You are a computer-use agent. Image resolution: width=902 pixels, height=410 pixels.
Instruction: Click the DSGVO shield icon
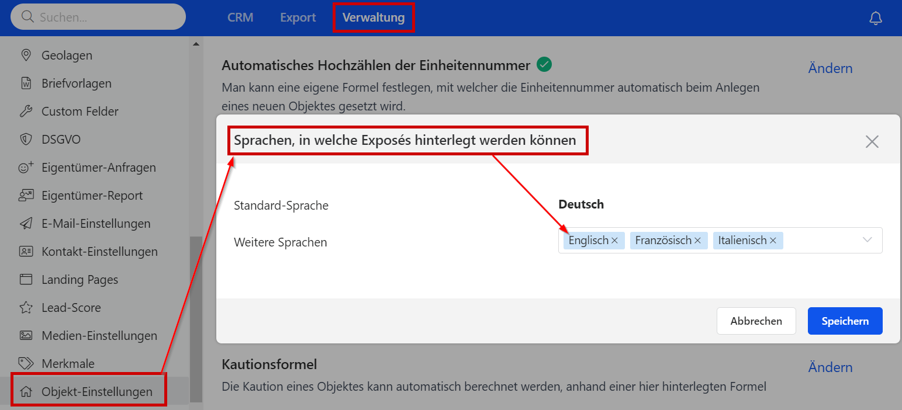point(26,140)
